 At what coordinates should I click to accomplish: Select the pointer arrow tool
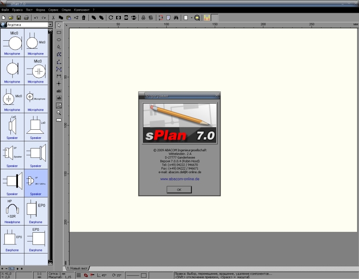(x=59, y=26)
